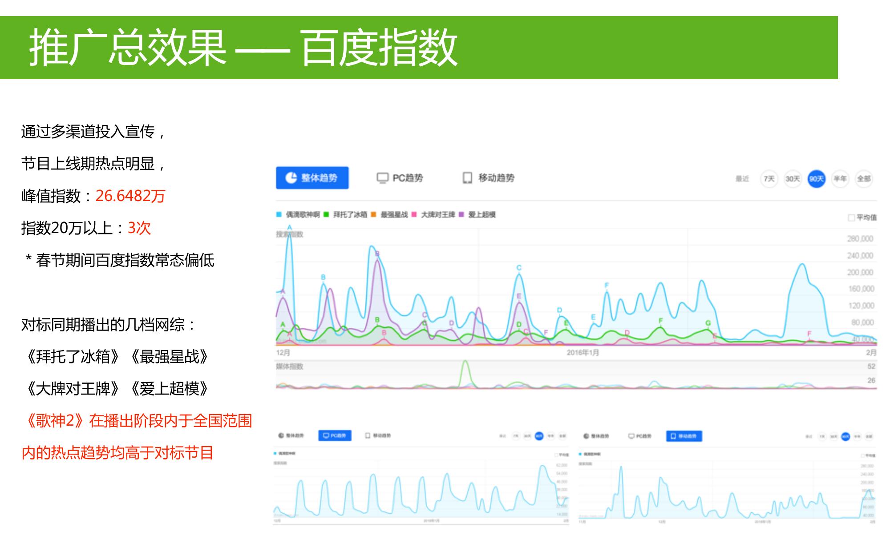This screenshot has width=890, height=556.
Task: Select highlighted 移动趋势 tab in lower-right chart
Action: point(684,436)
